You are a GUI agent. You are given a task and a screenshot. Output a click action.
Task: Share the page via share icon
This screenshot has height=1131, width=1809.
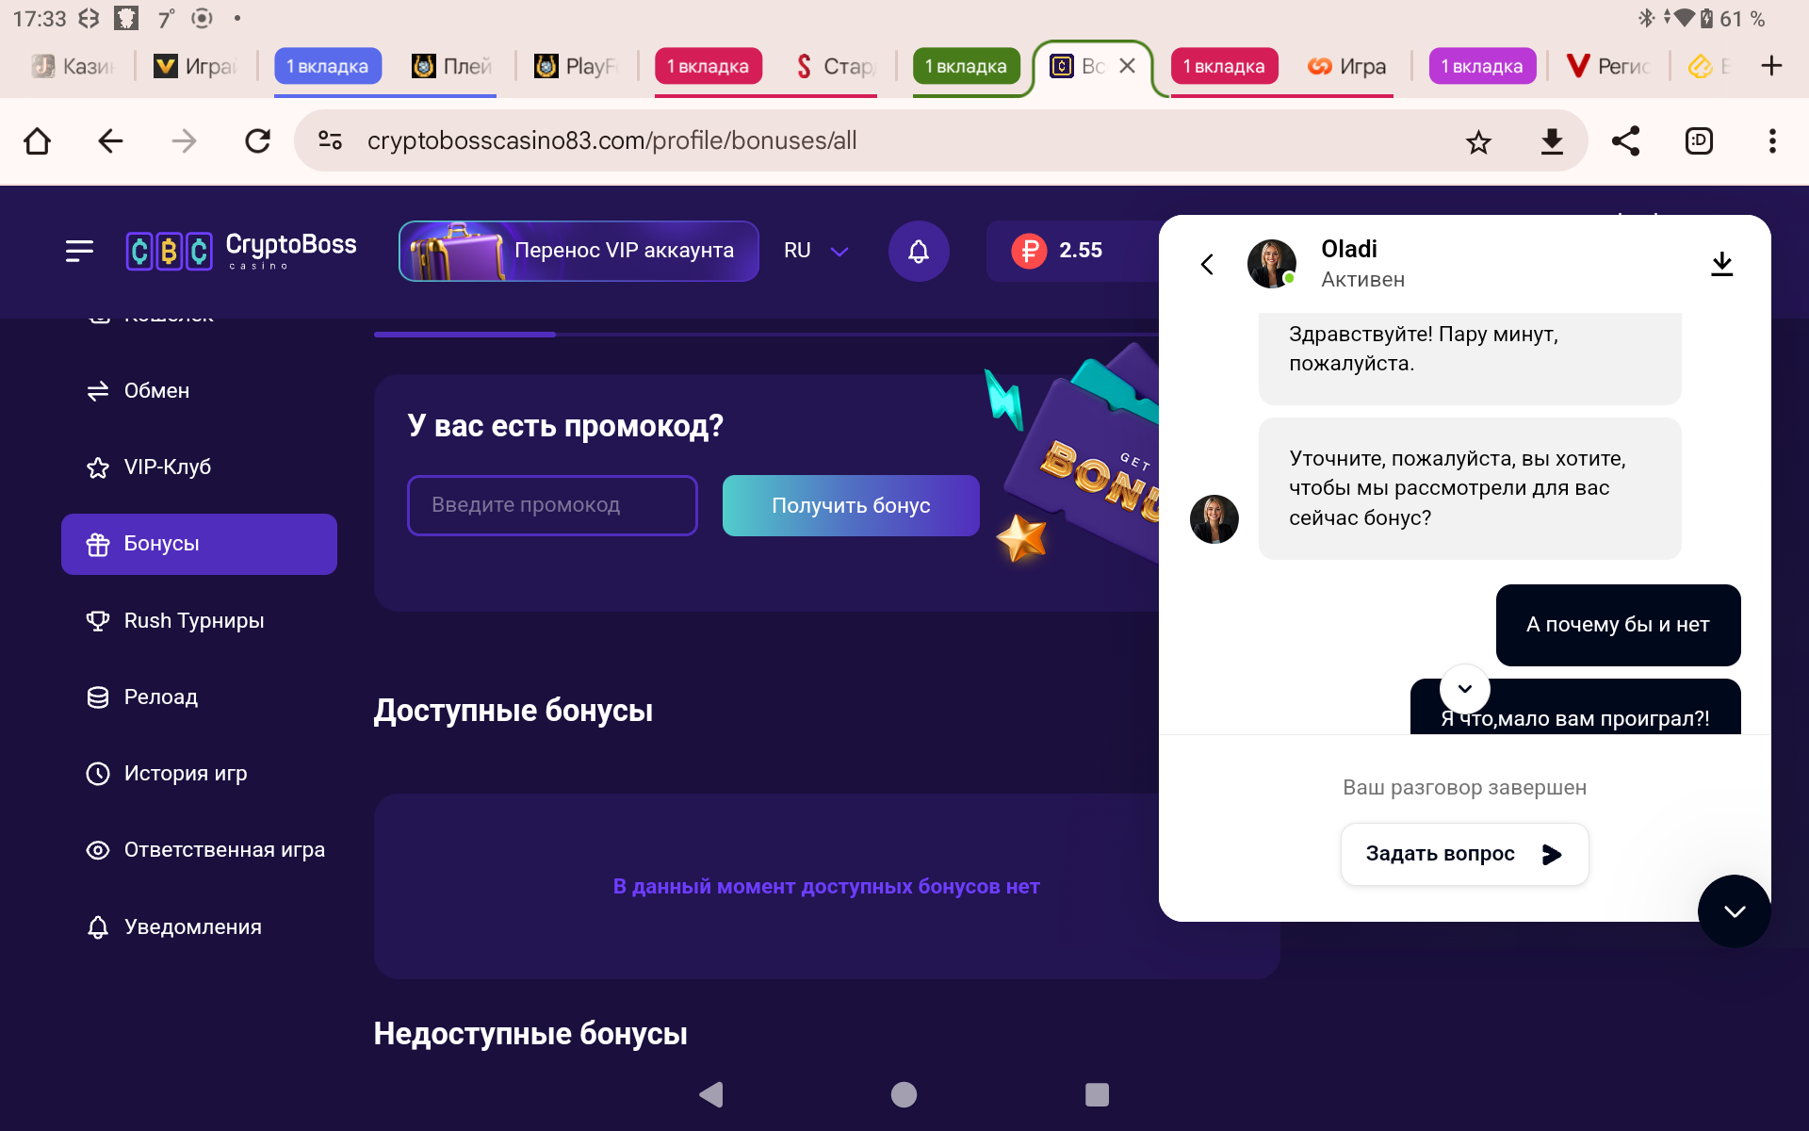(1625, 141)
